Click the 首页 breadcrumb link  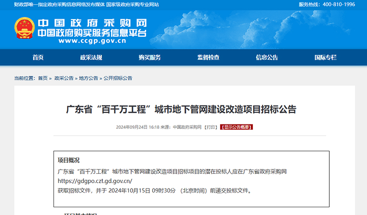click(x=43, y=78)
